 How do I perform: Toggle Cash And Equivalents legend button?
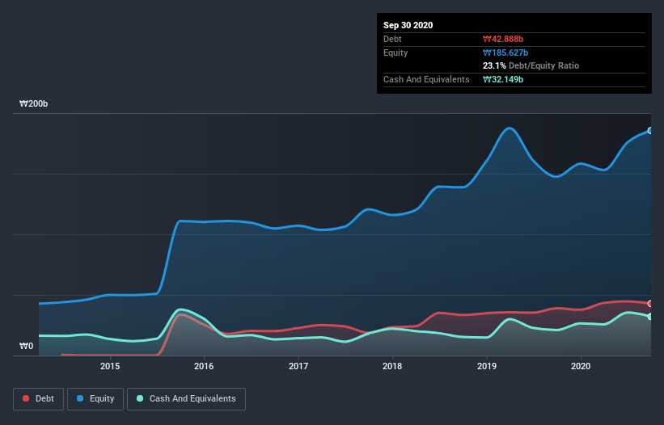[186, 399]
